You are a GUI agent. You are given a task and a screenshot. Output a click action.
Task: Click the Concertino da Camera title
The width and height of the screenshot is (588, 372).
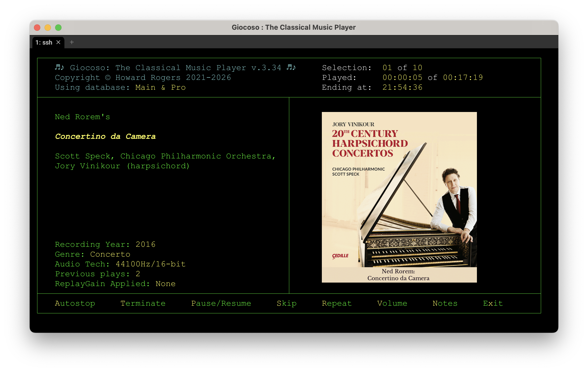pyautogui.click(x=105, y=136)
